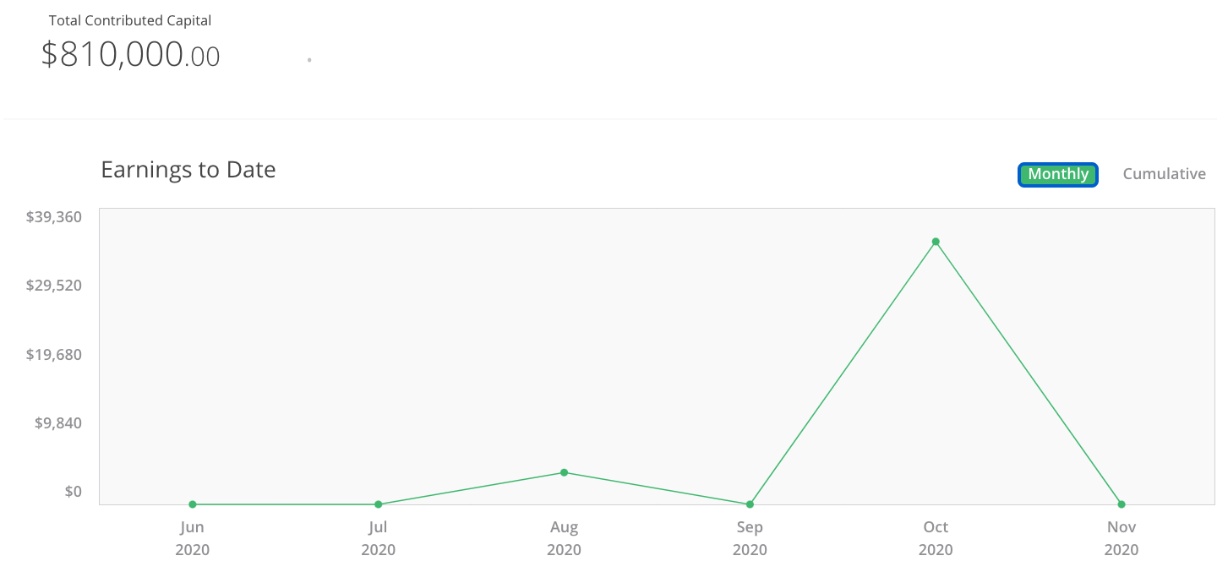Click the Nov 2020 x-axis label
The image size is (1228, 572).
coord(1122,538)
